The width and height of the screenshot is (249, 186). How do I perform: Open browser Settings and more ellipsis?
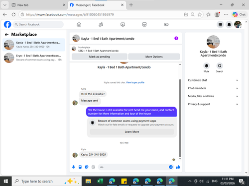pyautogui.click(x=226, y=14)
